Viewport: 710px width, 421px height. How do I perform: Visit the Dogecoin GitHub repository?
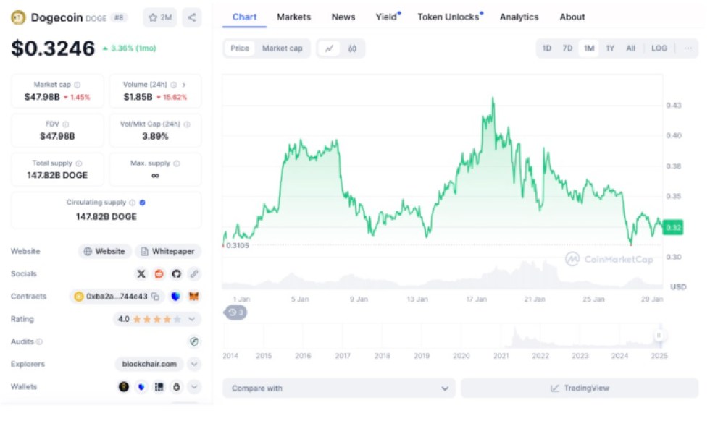coord(177,273)
